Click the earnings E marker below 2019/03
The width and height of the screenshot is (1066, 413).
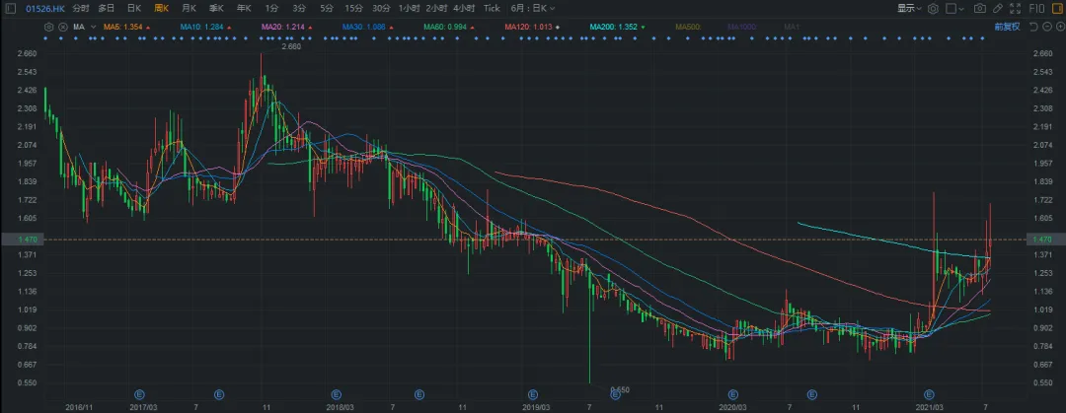point(533,393)
